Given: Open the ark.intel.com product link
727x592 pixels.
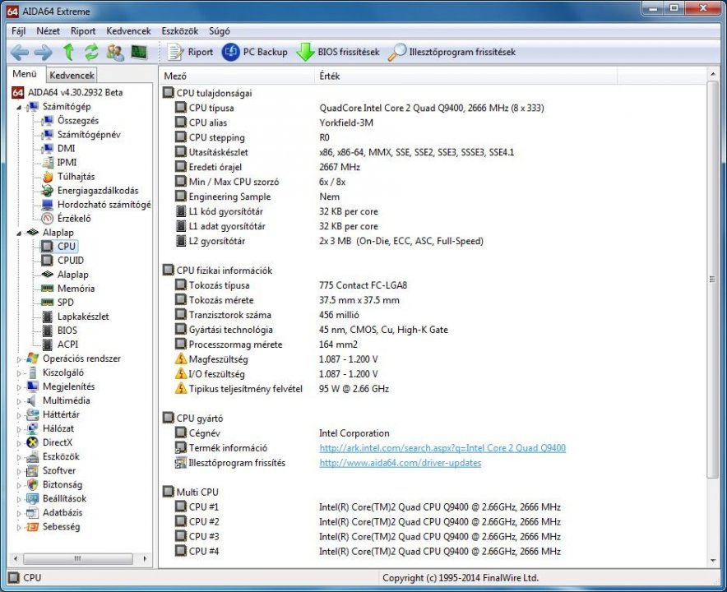Looking at the screenshot, I should [442, 448].
